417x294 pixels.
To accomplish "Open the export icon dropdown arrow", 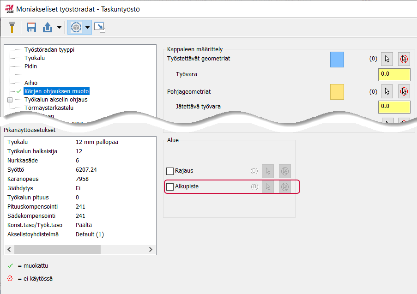I will click(x=59, y=28).
